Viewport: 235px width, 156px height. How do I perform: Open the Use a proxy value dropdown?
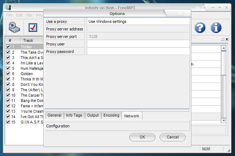click(x=139, y=21)
